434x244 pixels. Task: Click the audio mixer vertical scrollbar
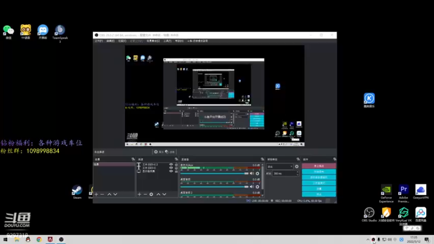point(263,180)
